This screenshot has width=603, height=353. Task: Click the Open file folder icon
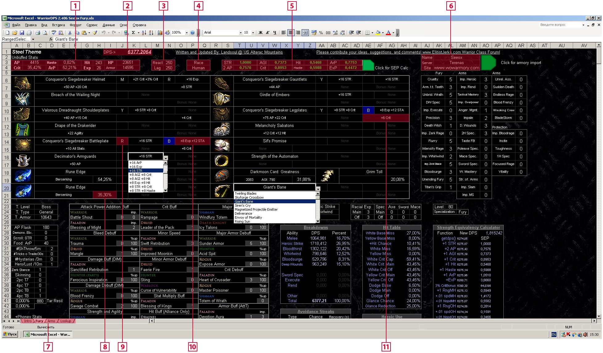[x=14, y=33]
